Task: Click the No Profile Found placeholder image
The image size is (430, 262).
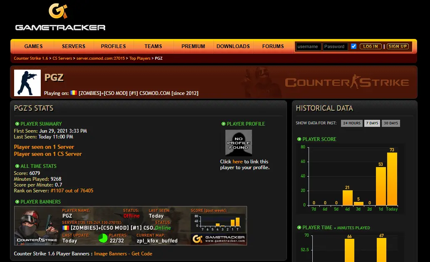Action: [x=239, y=143]
